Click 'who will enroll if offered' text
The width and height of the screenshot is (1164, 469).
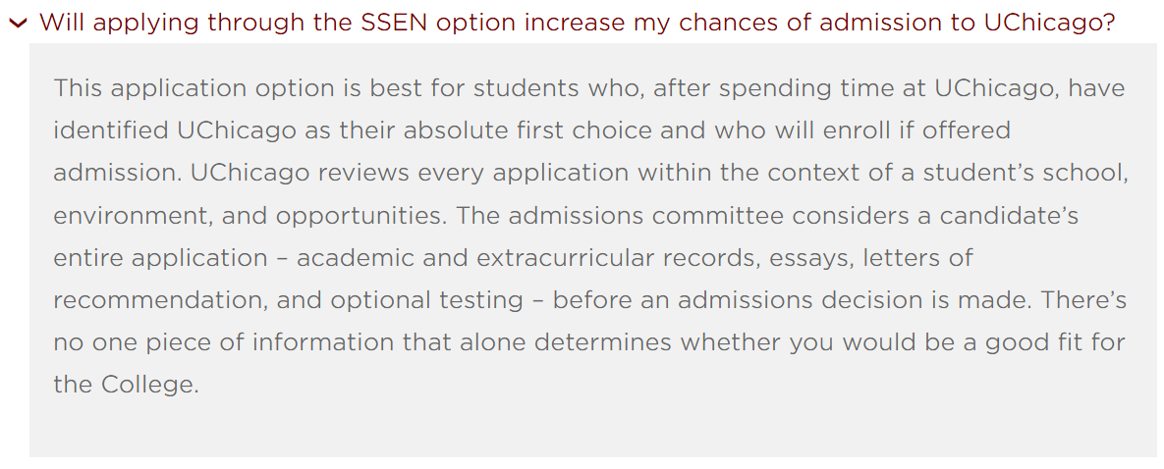862,130
